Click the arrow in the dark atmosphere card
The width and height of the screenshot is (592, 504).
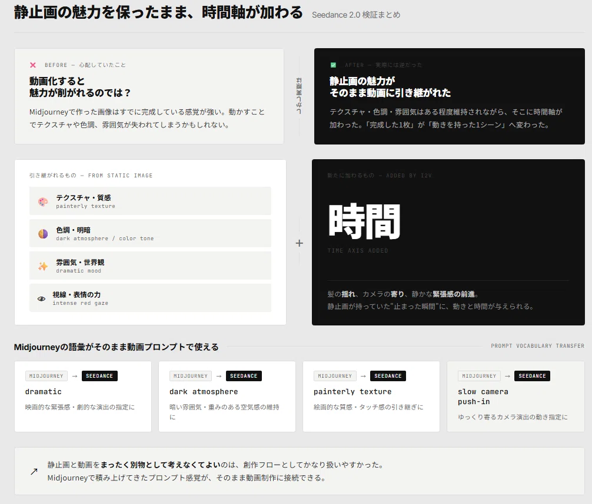click(x=219, y=376)
